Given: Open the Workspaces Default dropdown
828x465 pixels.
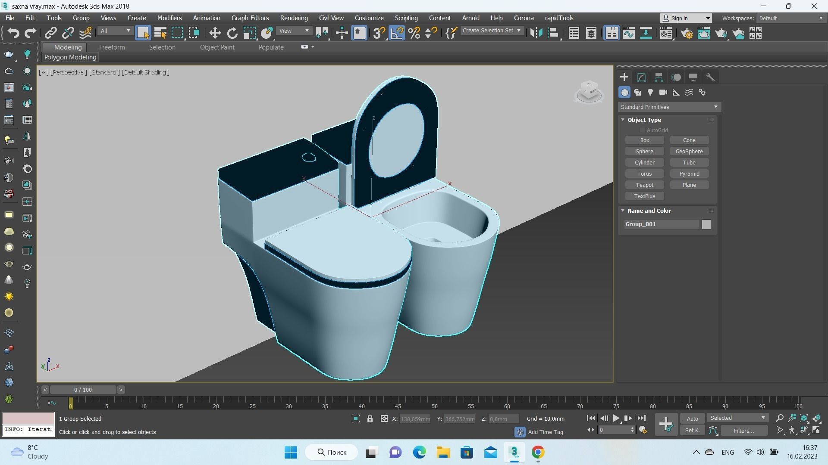Looking at the screenshot, I should (790, 19).
